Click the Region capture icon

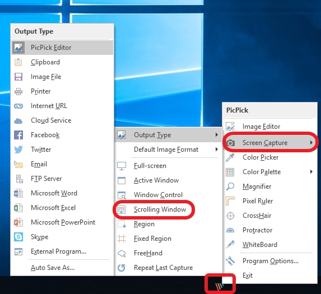122,224
